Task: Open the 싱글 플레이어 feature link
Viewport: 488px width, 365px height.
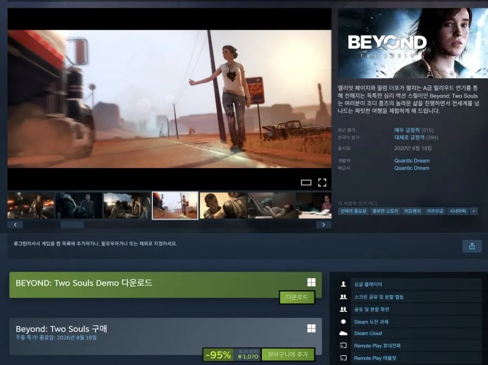Action: point(368,284)
